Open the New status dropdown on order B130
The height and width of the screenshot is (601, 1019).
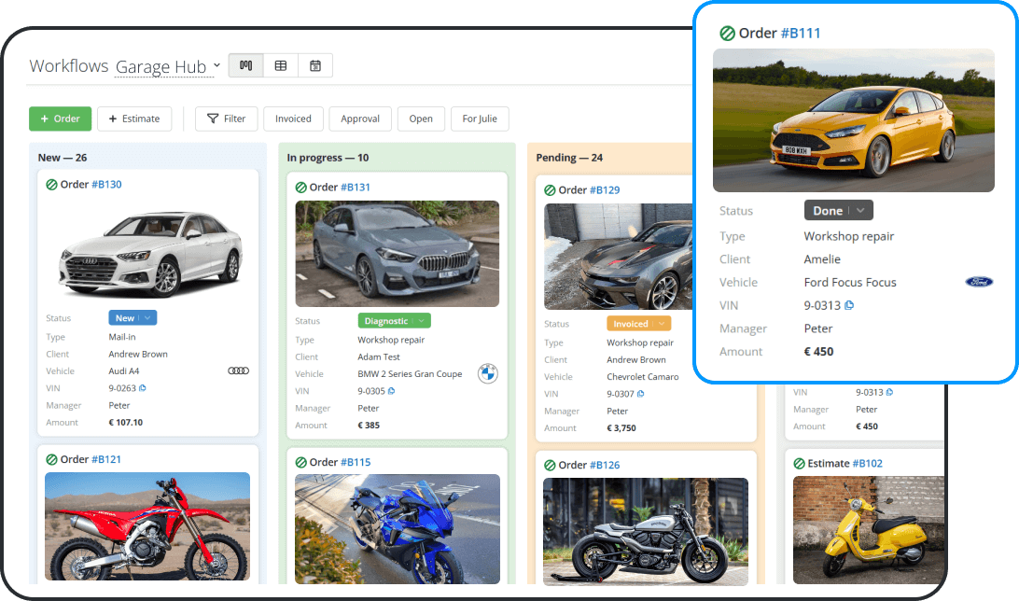pos(149,318)
